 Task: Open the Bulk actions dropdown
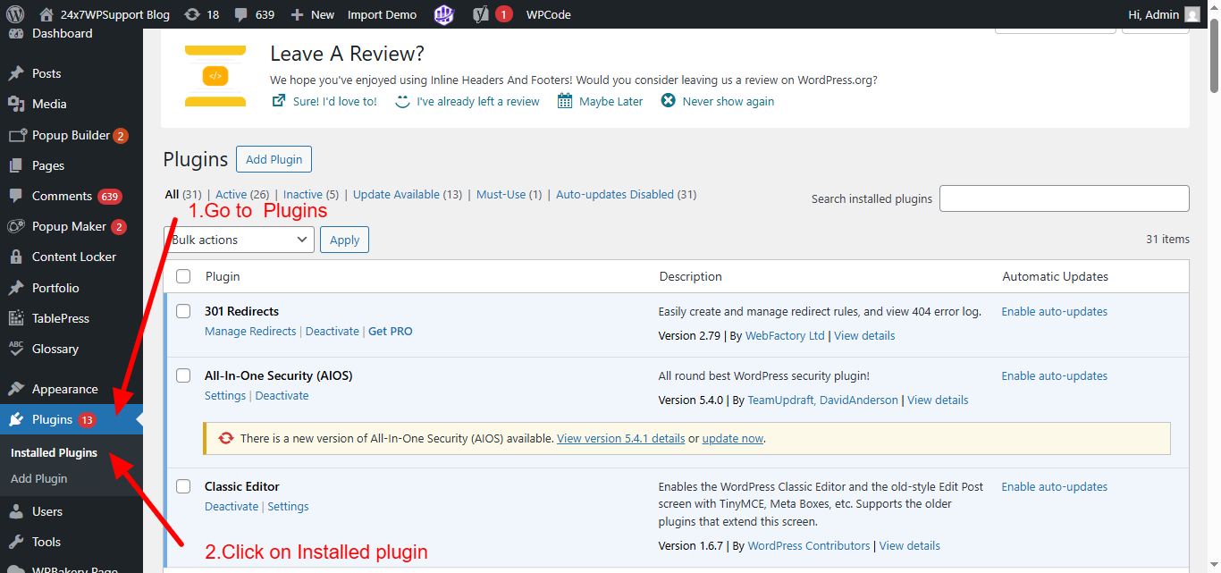click(239, 240)
